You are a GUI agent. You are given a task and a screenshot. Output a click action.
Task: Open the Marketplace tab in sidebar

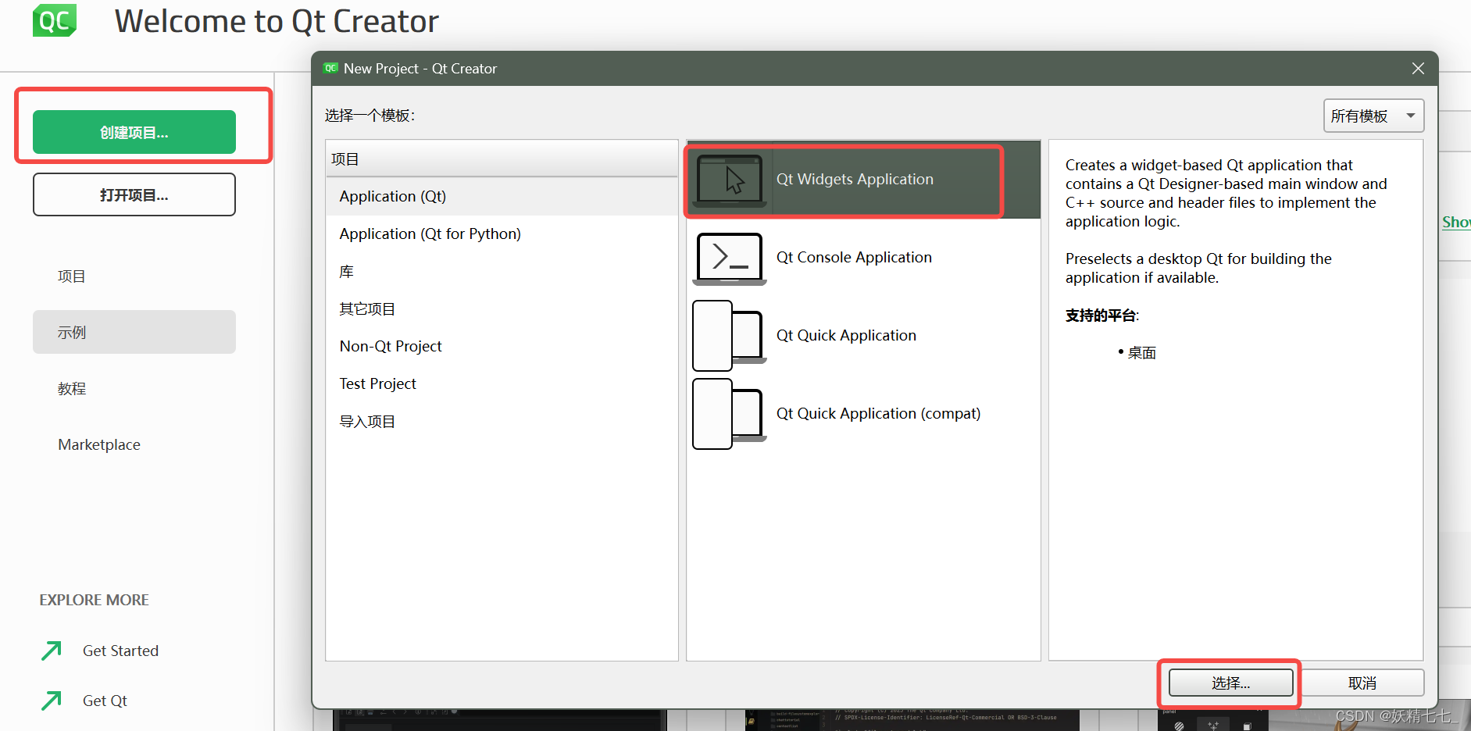coord(134,444)
